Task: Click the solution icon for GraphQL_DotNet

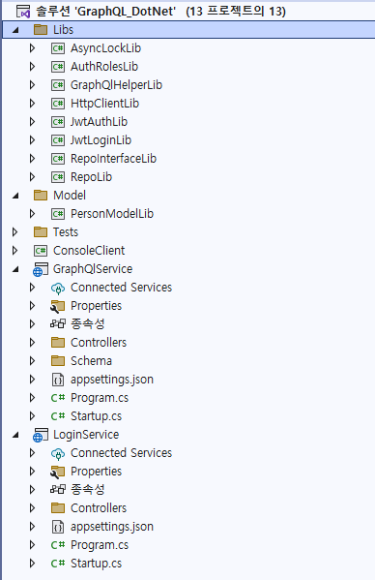Action: pos(23,12)
